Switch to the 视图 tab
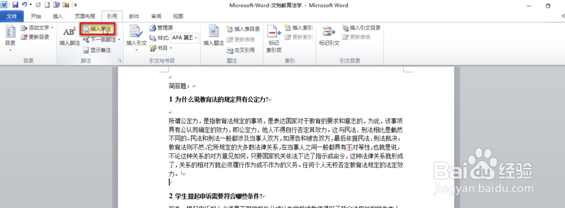 tap(178, 16)
